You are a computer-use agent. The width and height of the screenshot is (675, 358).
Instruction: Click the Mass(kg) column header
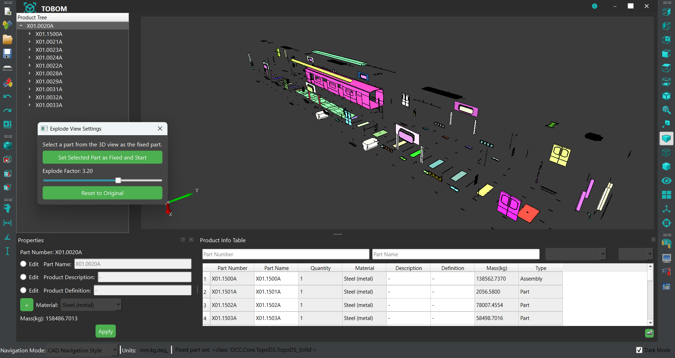point(496,268)
